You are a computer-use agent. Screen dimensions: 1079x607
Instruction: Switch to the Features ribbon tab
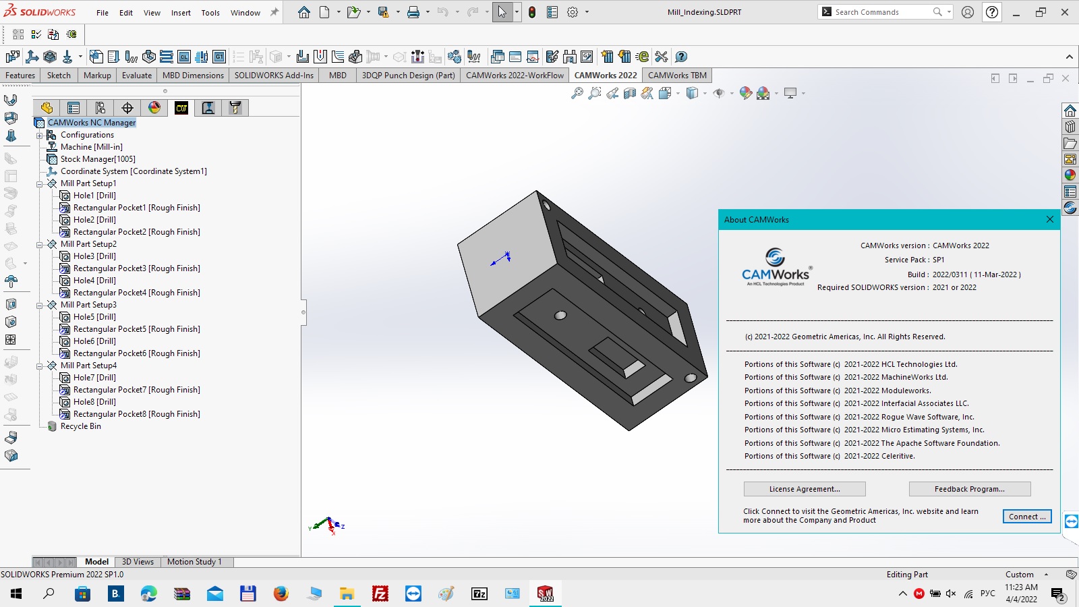point(20,76)
